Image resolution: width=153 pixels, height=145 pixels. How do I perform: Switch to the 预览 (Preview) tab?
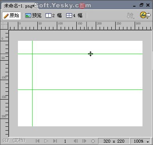(x=33, y=16)
